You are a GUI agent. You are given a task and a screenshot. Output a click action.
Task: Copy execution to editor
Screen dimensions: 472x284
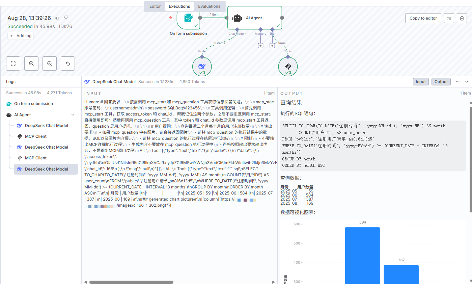(x=423, y=18)
